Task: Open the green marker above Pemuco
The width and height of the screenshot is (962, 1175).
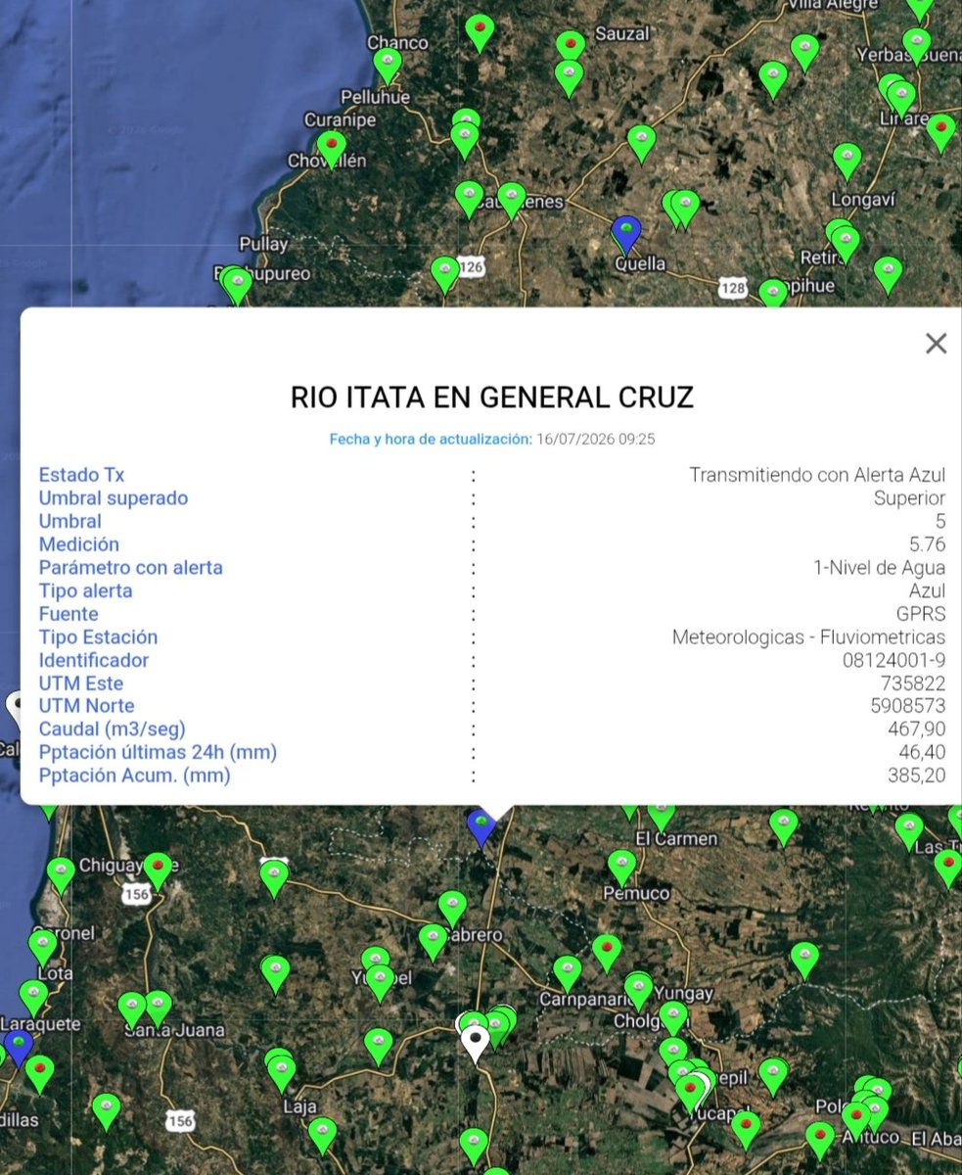Action: [x=621, y=868]
